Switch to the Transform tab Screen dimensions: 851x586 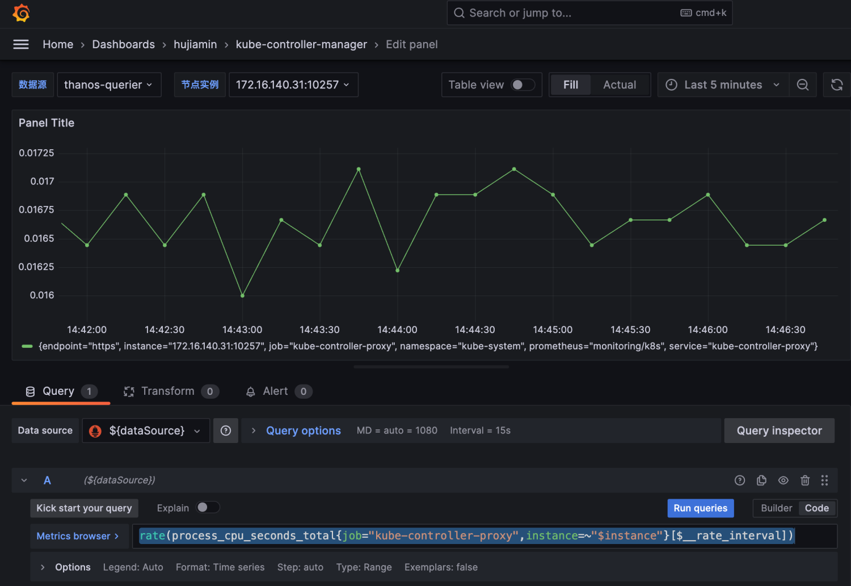pos(167,391)
